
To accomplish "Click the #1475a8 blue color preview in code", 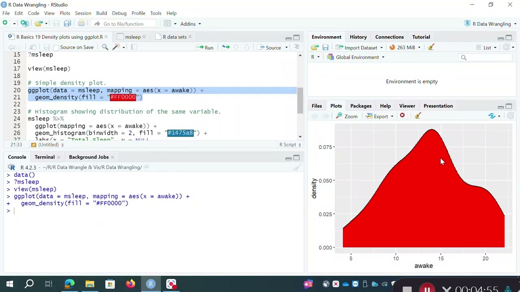I will coord(180,133).
